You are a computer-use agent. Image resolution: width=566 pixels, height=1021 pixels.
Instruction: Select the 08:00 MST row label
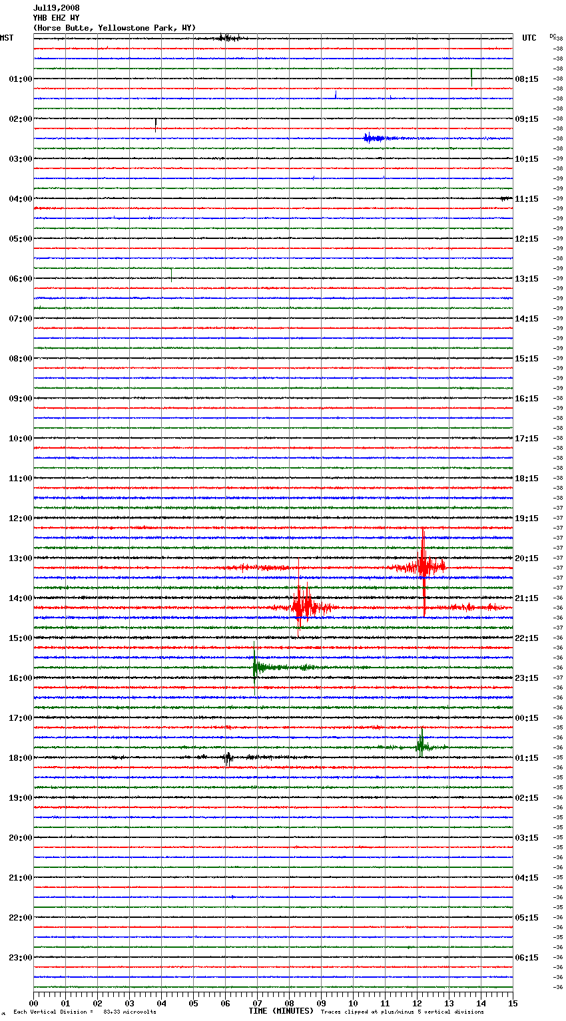coord(21,359)
